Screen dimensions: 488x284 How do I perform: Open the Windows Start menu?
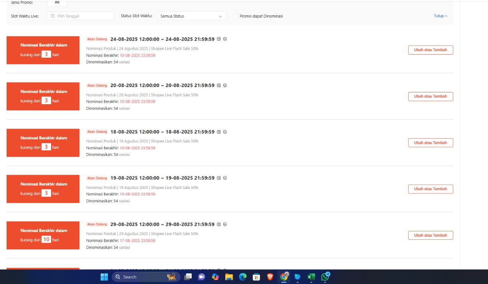click(104, 277)
